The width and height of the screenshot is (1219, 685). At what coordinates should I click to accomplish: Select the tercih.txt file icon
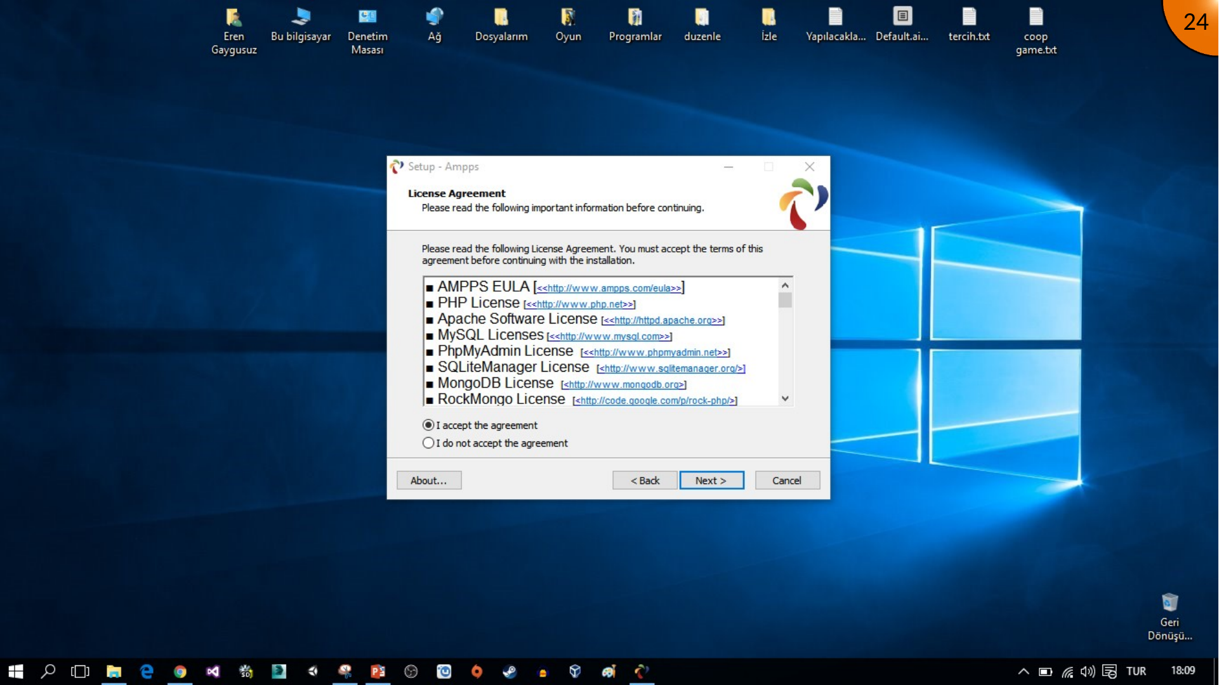click(x=969, y=25)
